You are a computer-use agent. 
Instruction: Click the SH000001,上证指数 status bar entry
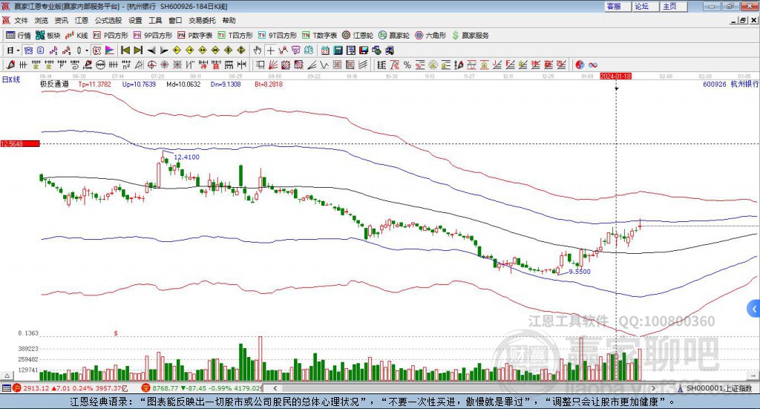click(718, 388)
